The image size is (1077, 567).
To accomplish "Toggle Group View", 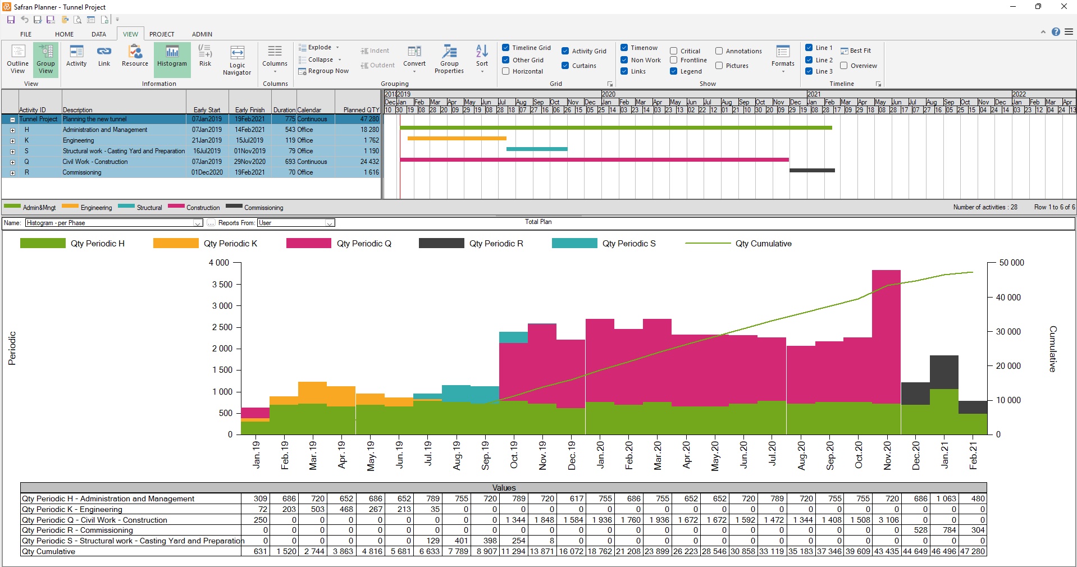I will [45, 59].
